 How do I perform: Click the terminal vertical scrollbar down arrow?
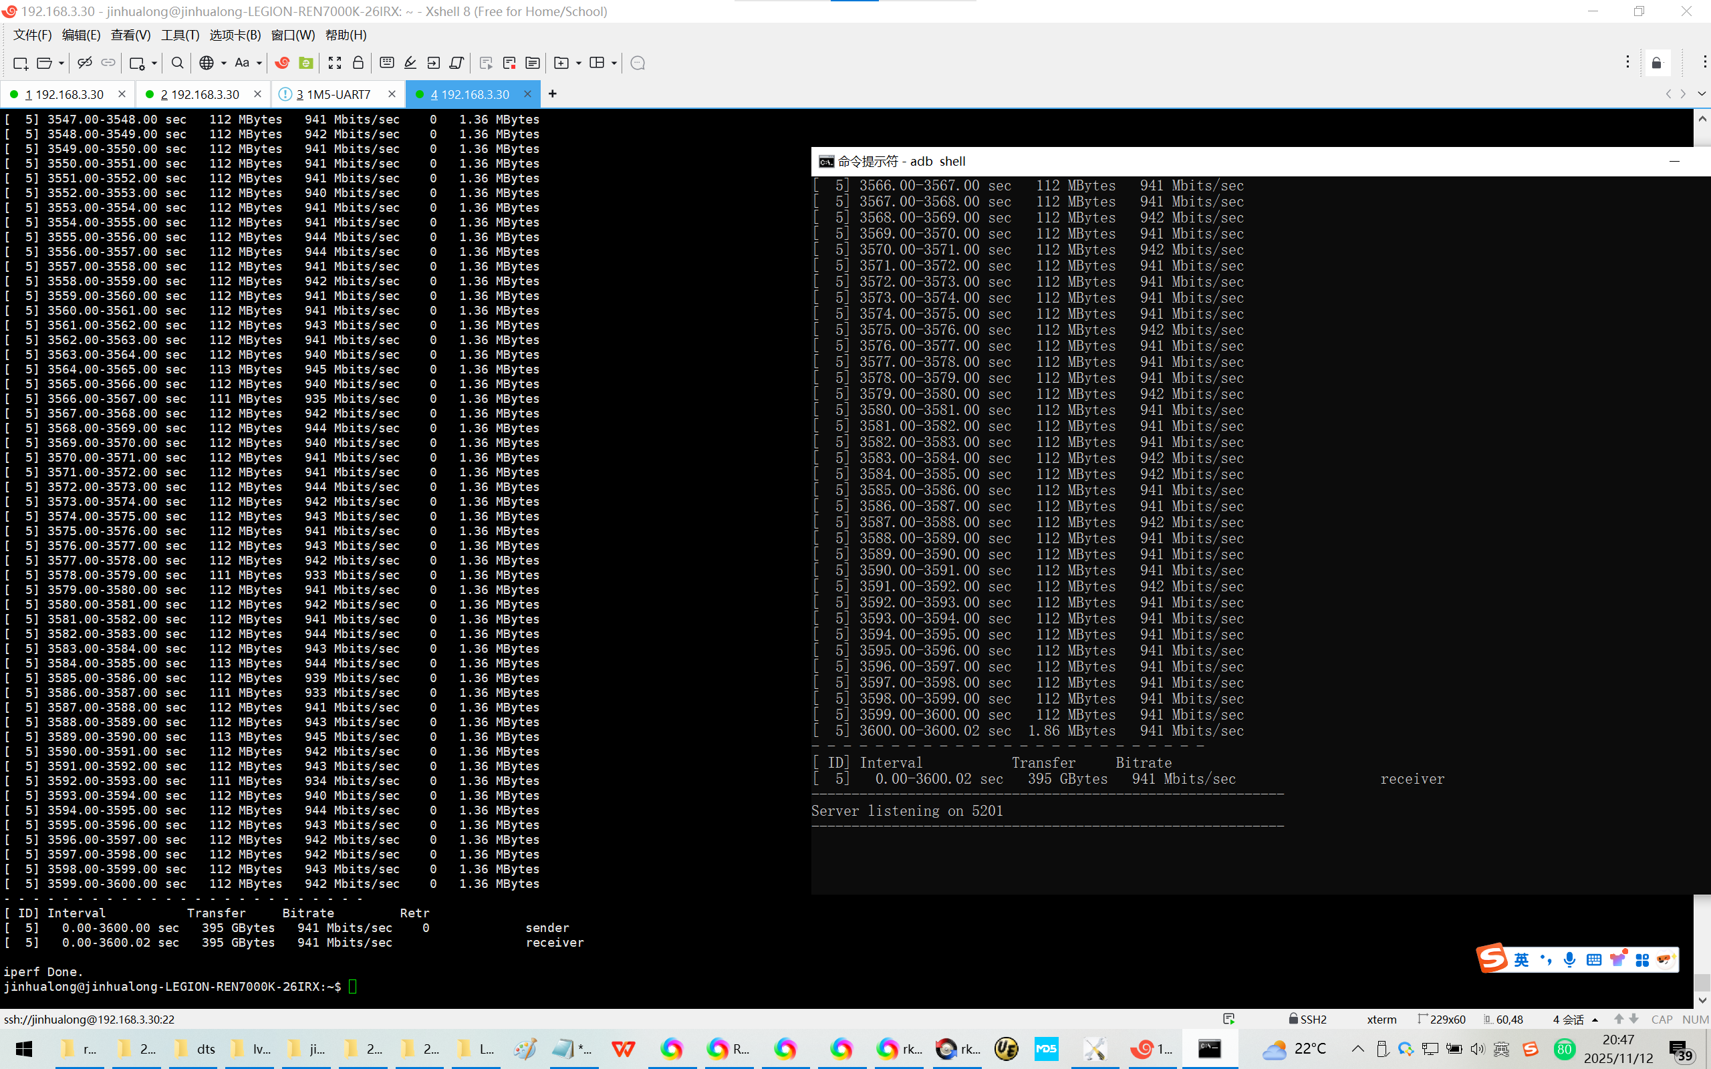point(1702,1000)
